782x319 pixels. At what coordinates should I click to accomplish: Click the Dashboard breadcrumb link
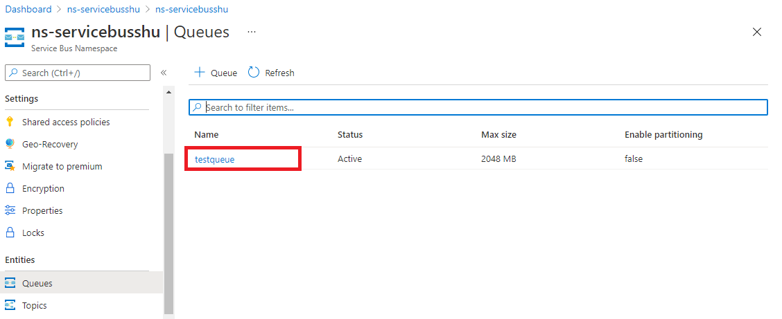pos(28,9)
